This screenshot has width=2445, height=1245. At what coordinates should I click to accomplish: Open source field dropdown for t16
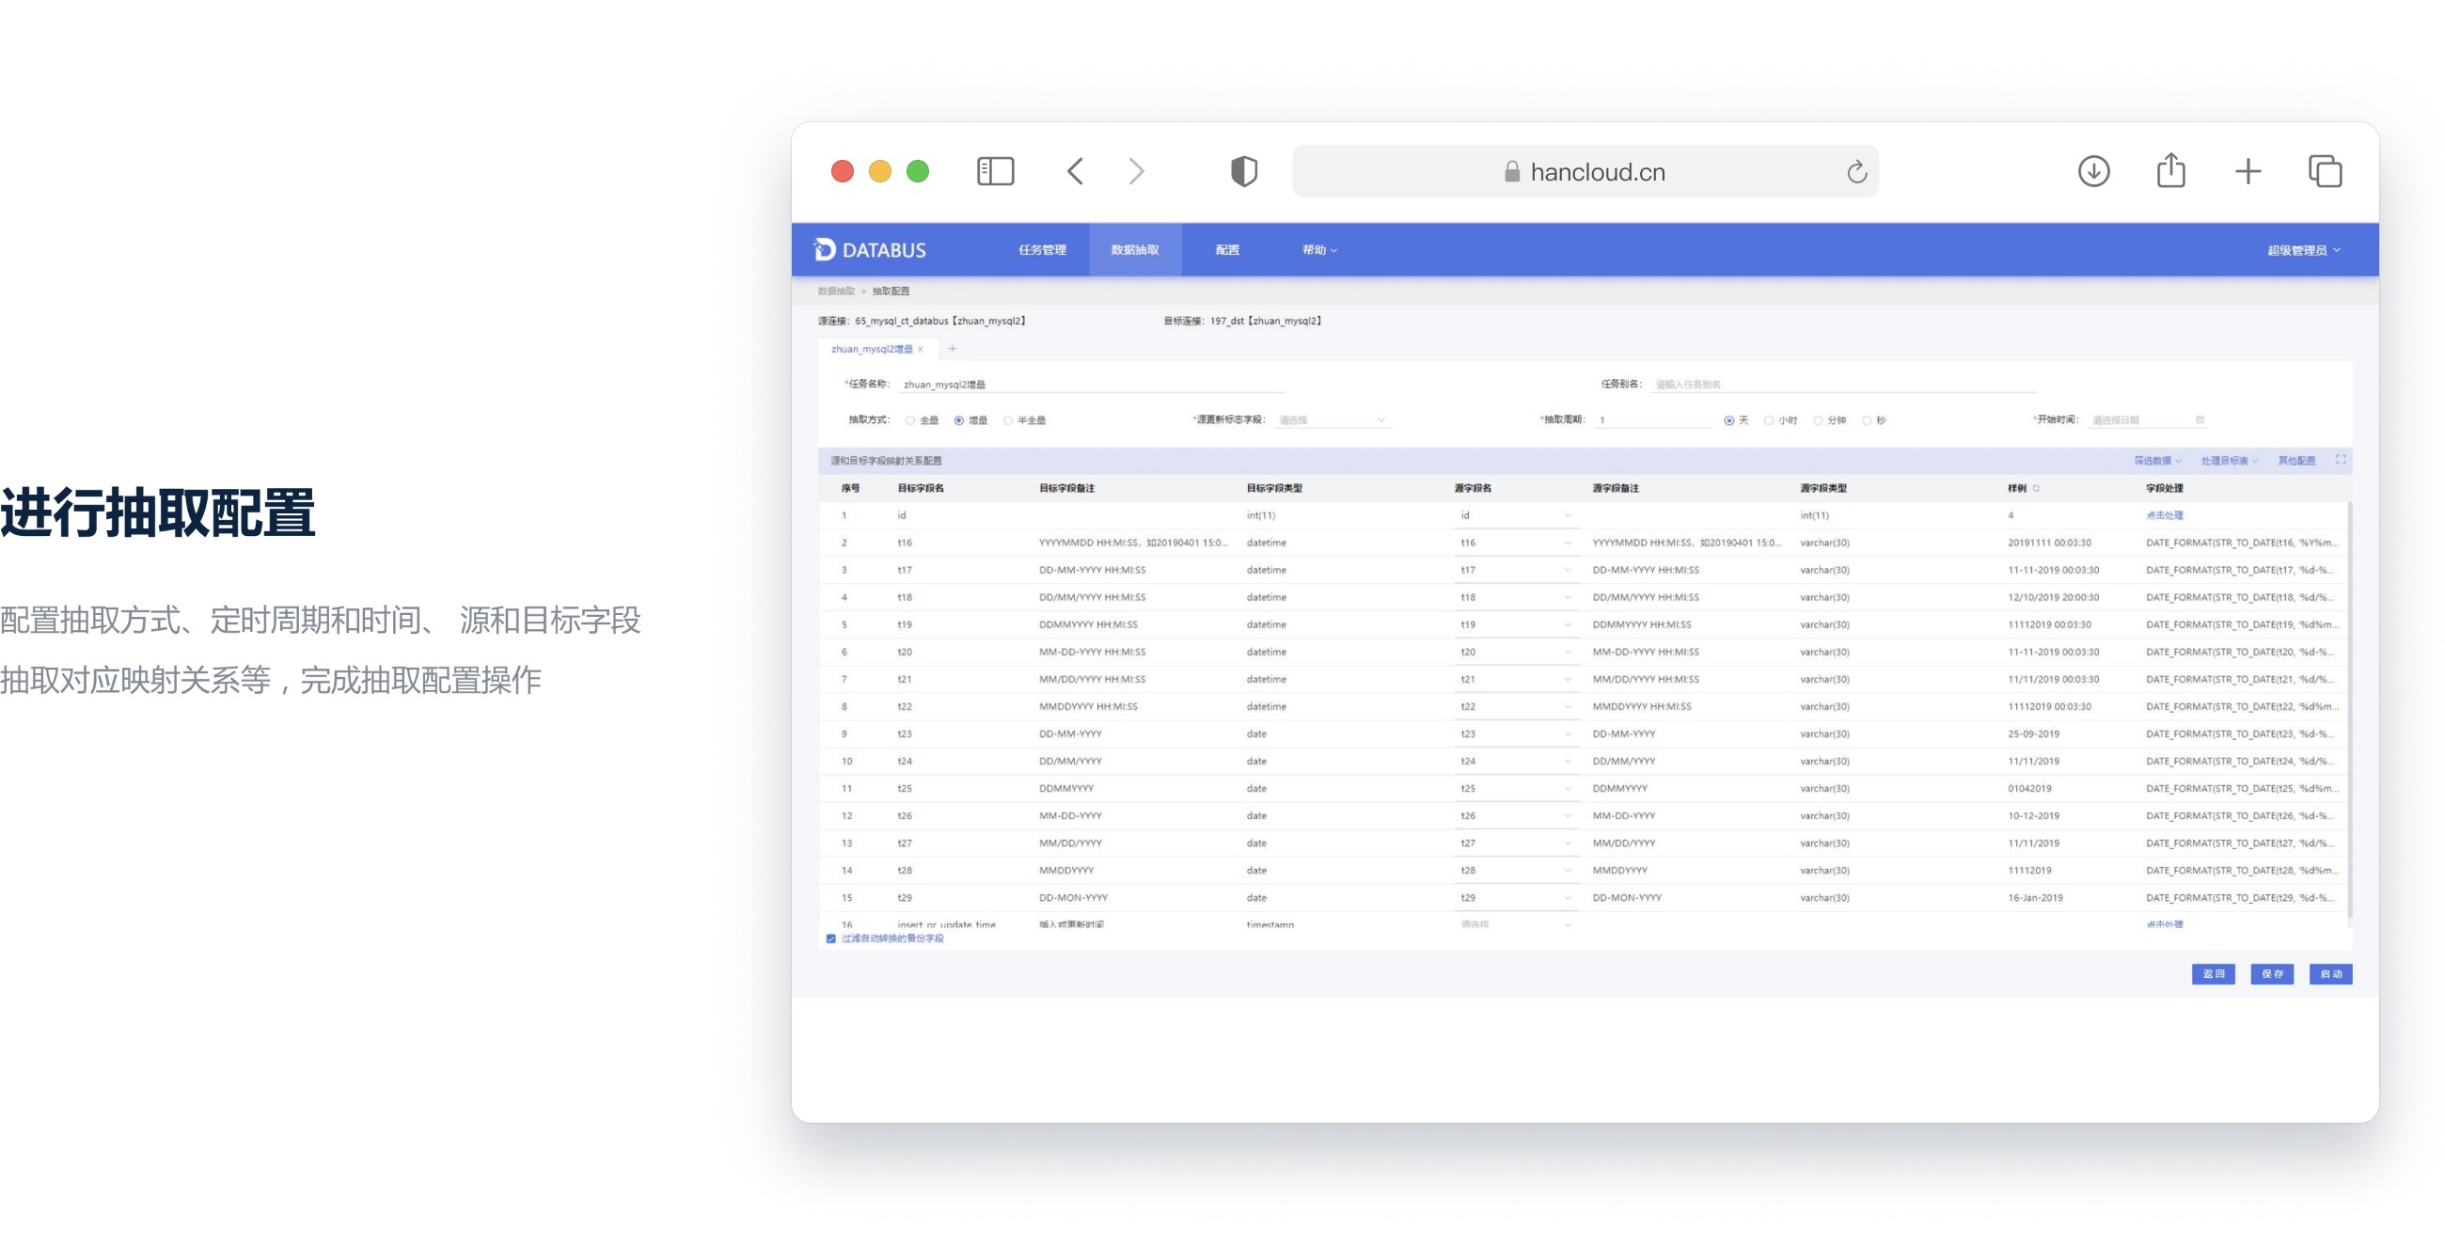tap(1515, 543)
